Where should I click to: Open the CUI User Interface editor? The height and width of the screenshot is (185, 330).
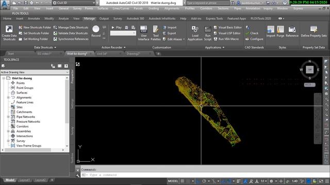coord(144,33)
